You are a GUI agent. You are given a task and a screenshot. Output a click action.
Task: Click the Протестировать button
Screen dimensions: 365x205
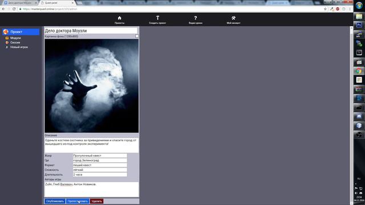pos(78,201)
